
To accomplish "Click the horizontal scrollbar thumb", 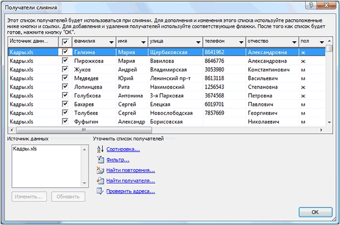I will tap(84, 130).
